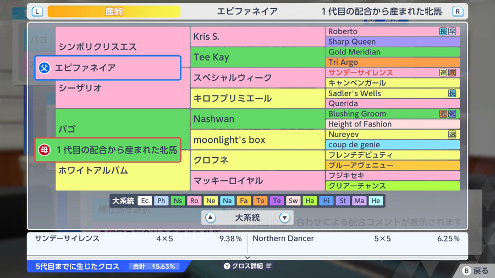This screenshot has height=278, width=495.
Task: Click the Ro lineage legend chip
Action: click(x=194, y=201)
